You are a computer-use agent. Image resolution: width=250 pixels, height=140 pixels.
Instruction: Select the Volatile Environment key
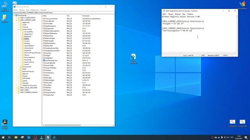[x=29, y=86]
